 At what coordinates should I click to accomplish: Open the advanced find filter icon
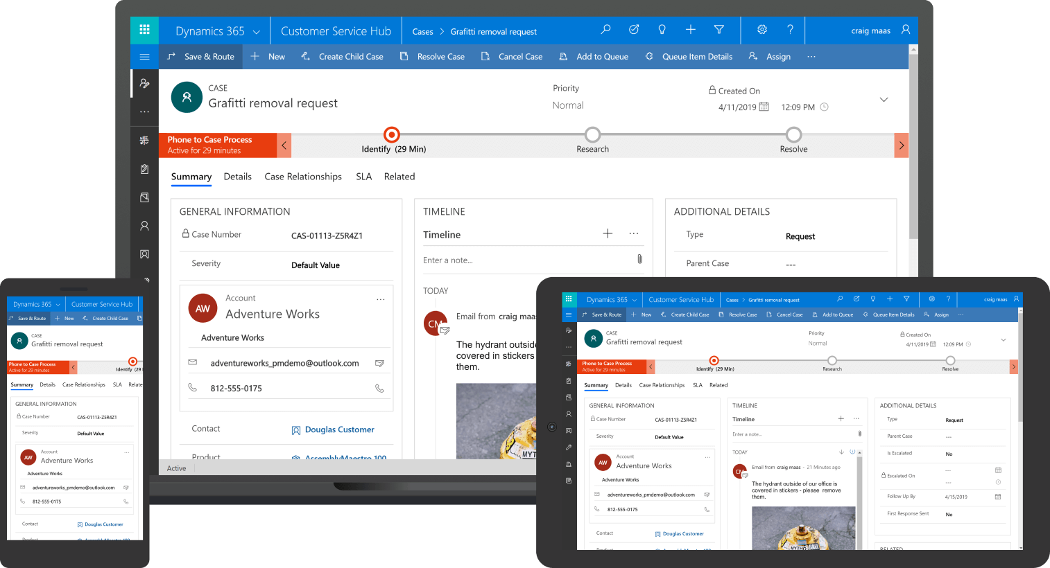(718, 30)
